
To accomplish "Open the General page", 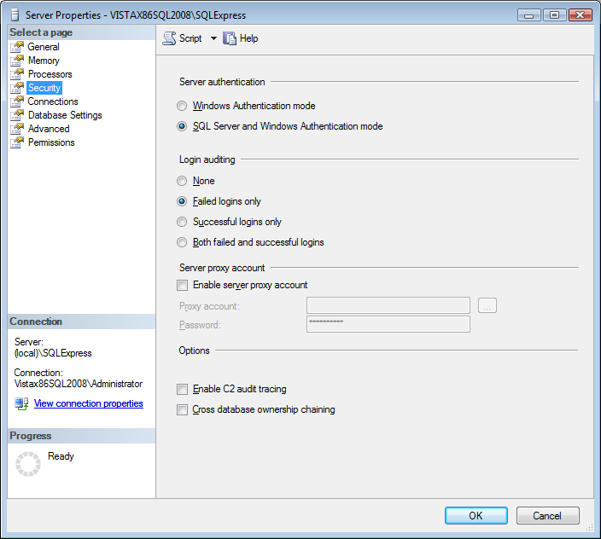I will [x=44, y=47].
